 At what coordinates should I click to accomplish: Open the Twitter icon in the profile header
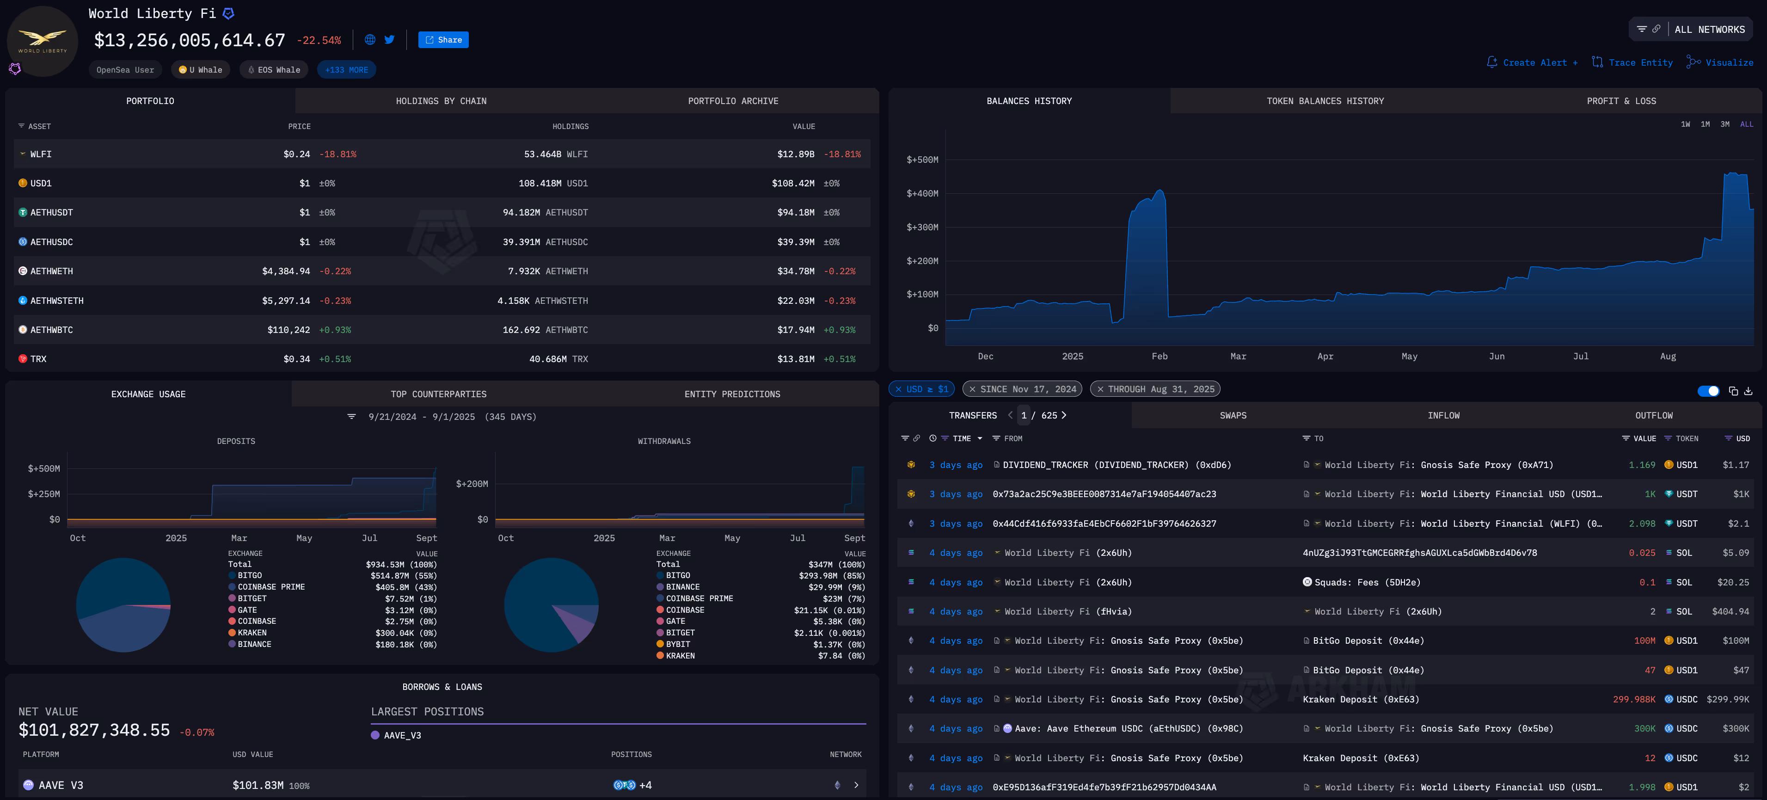[x=389, y=40]
